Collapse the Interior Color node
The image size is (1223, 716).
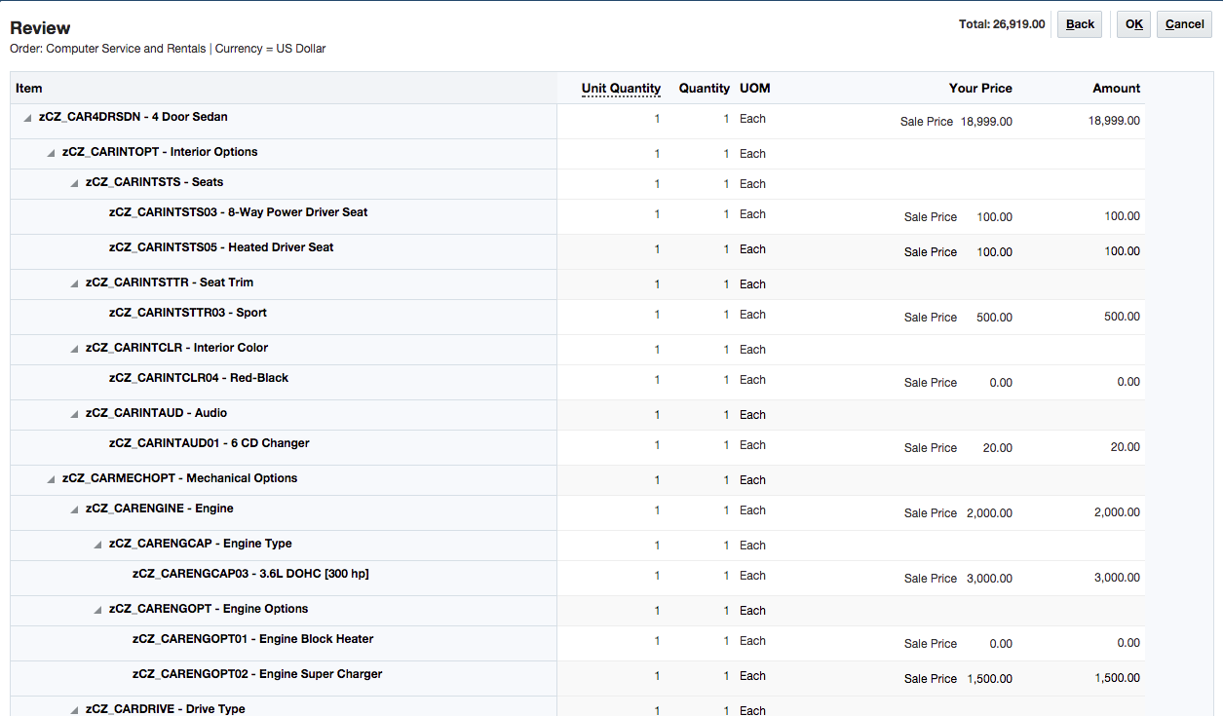74,349
